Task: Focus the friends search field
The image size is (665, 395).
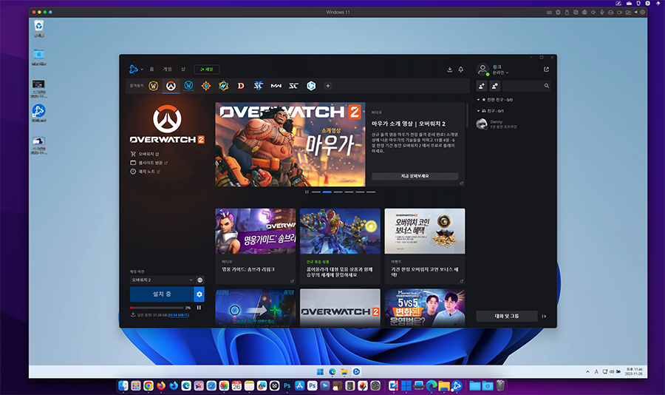Action: 526,86
